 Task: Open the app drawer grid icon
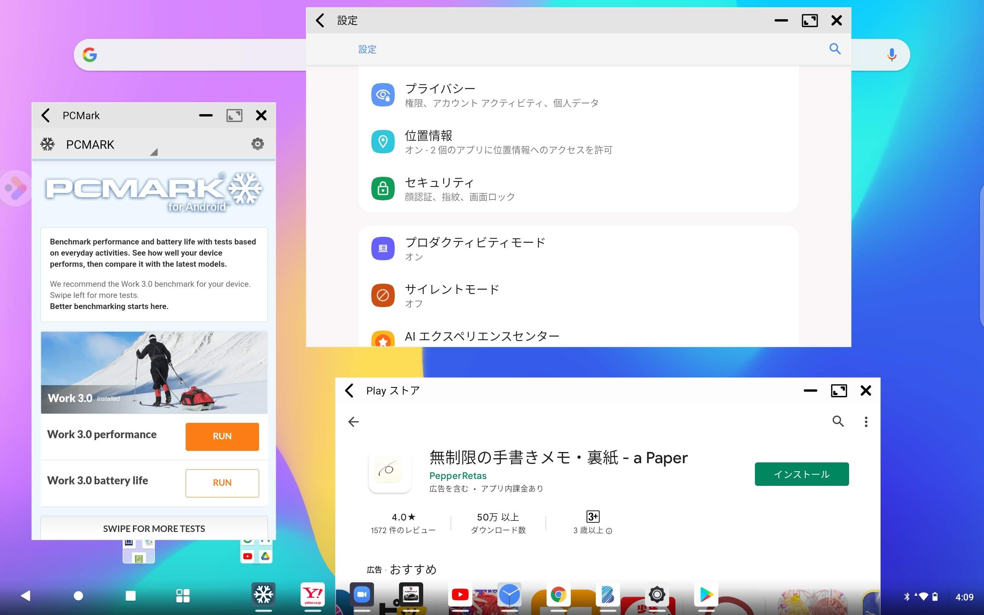[183, 596]
